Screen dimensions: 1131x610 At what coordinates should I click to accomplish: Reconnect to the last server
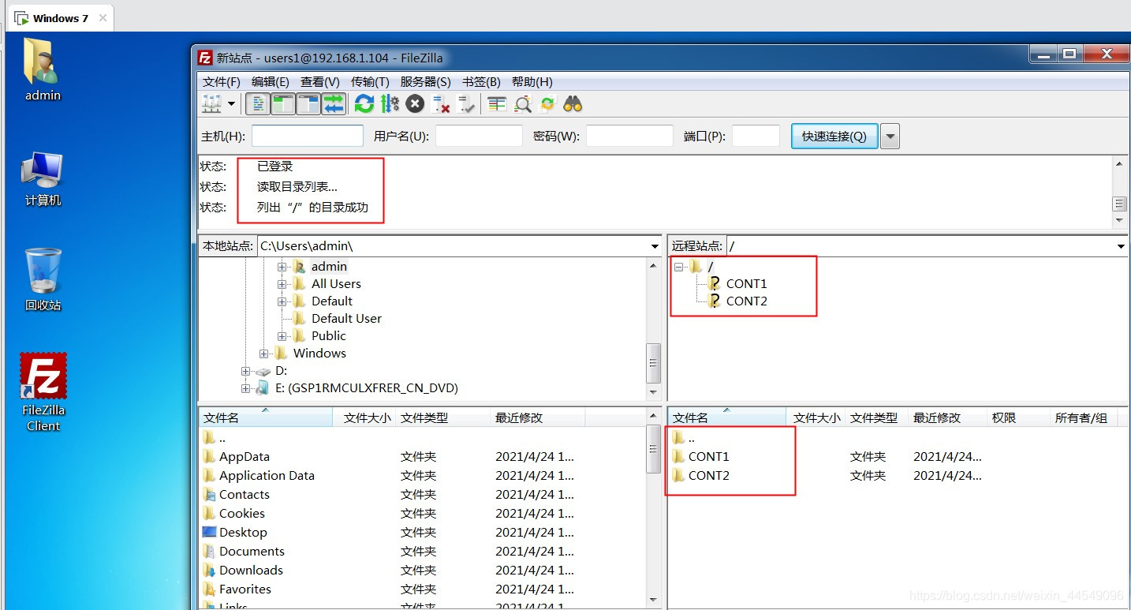coord(466,103)
